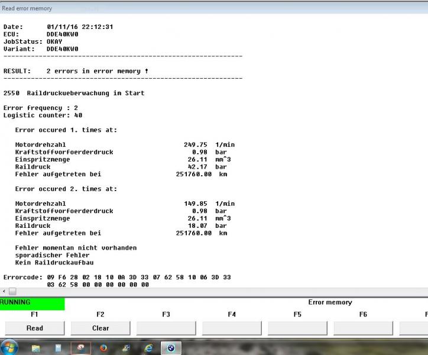Open the Windows Start menu
Viewport: 428px width, 355px height.
coord(10,347)
